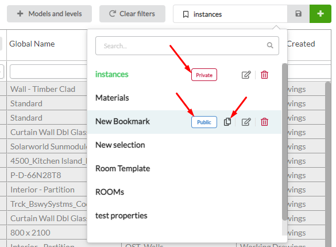
Task: Click the bookmark list scrollbar
Action: tap(284, 142)
